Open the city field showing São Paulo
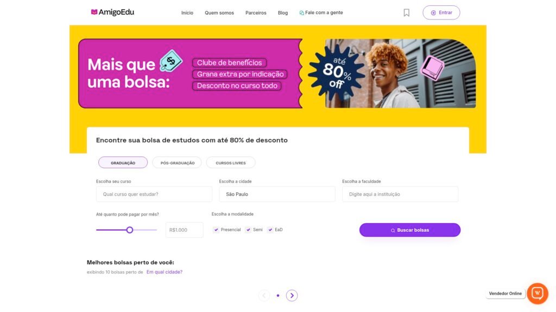The height and width of the screenshot is (312, 556). click(277, 194)
